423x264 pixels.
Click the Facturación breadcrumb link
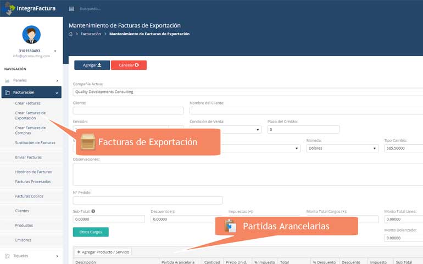click(x=91, y=34)
